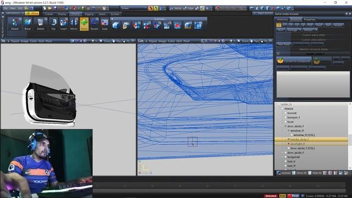Click the Isolated button in nodes browser
Image resolution: width=352 pixels, height=198 pixels.
tap(284, 173)
